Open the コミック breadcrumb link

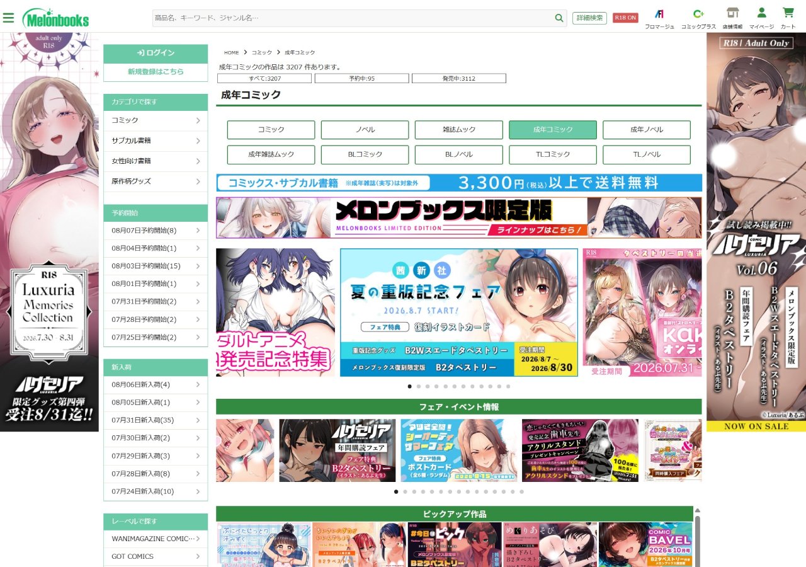(262, 52)
